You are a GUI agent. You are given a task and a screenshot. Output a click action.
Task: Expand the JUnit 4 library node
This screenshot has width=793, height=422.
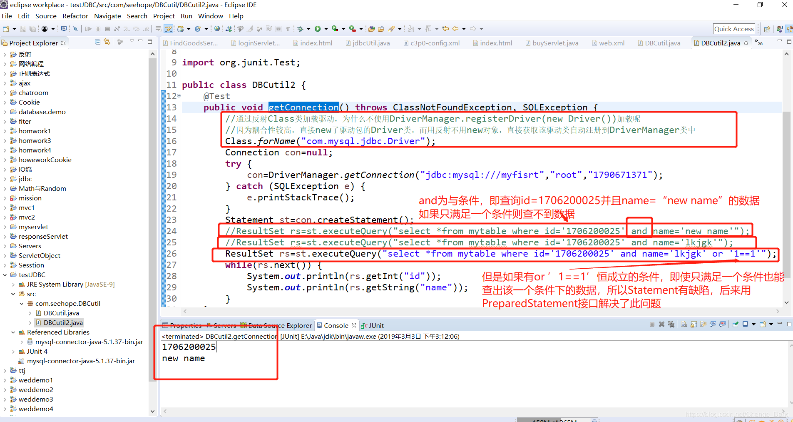click(13, 352)
